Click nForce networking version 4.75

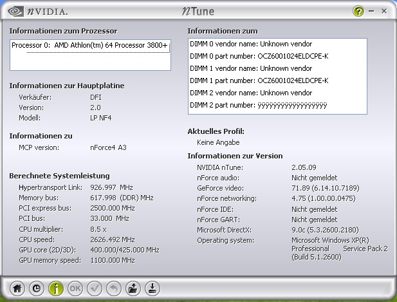[x=323, y=198]
